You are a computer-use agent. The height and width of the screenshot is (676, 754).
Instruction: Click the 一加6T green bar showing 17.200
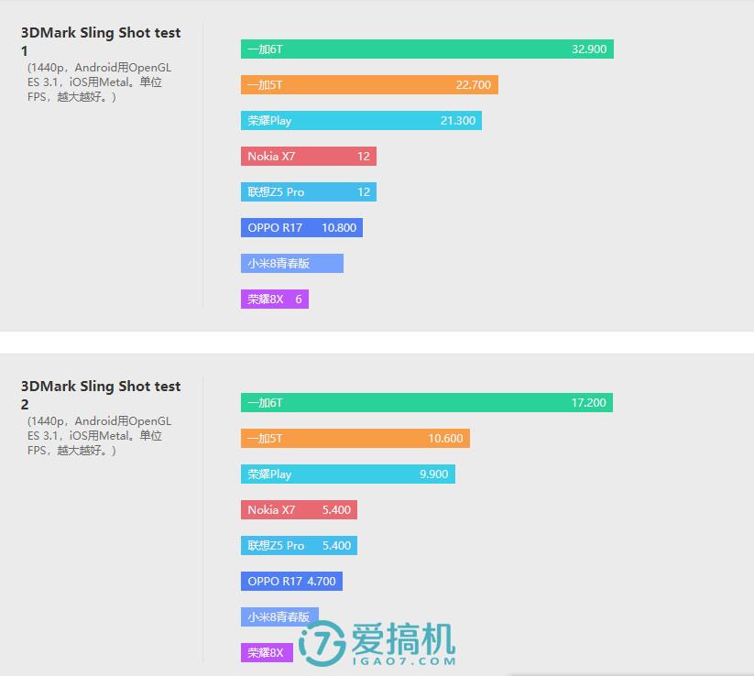[427, 402]
